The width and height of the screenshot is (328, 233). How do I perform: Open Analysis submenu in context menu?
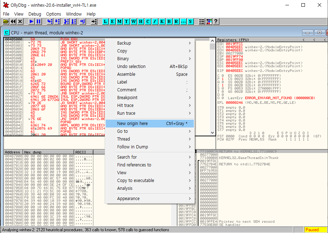coord(150,188)
